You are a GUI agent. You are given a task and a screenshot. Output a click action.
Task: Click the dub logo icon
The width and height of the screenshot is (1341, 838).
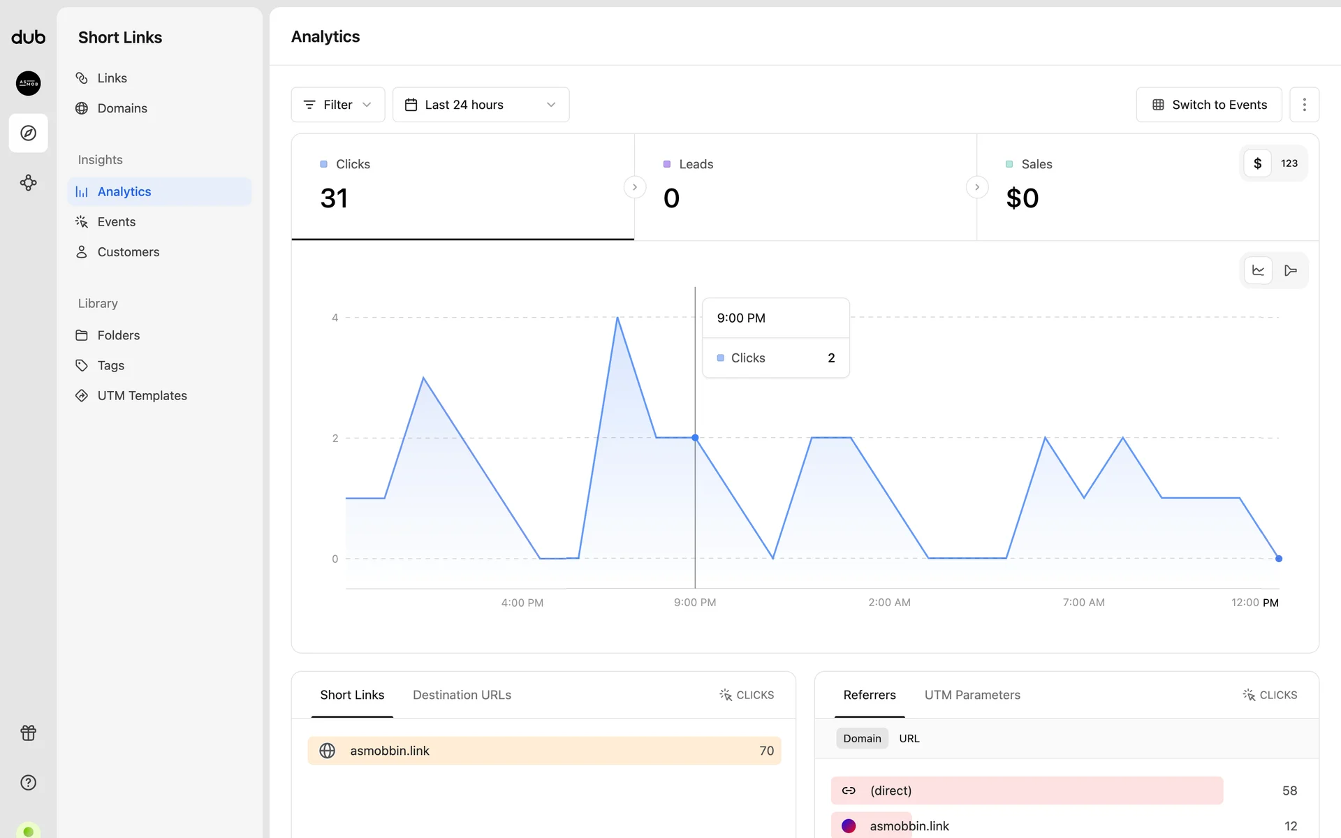(28, 37)
